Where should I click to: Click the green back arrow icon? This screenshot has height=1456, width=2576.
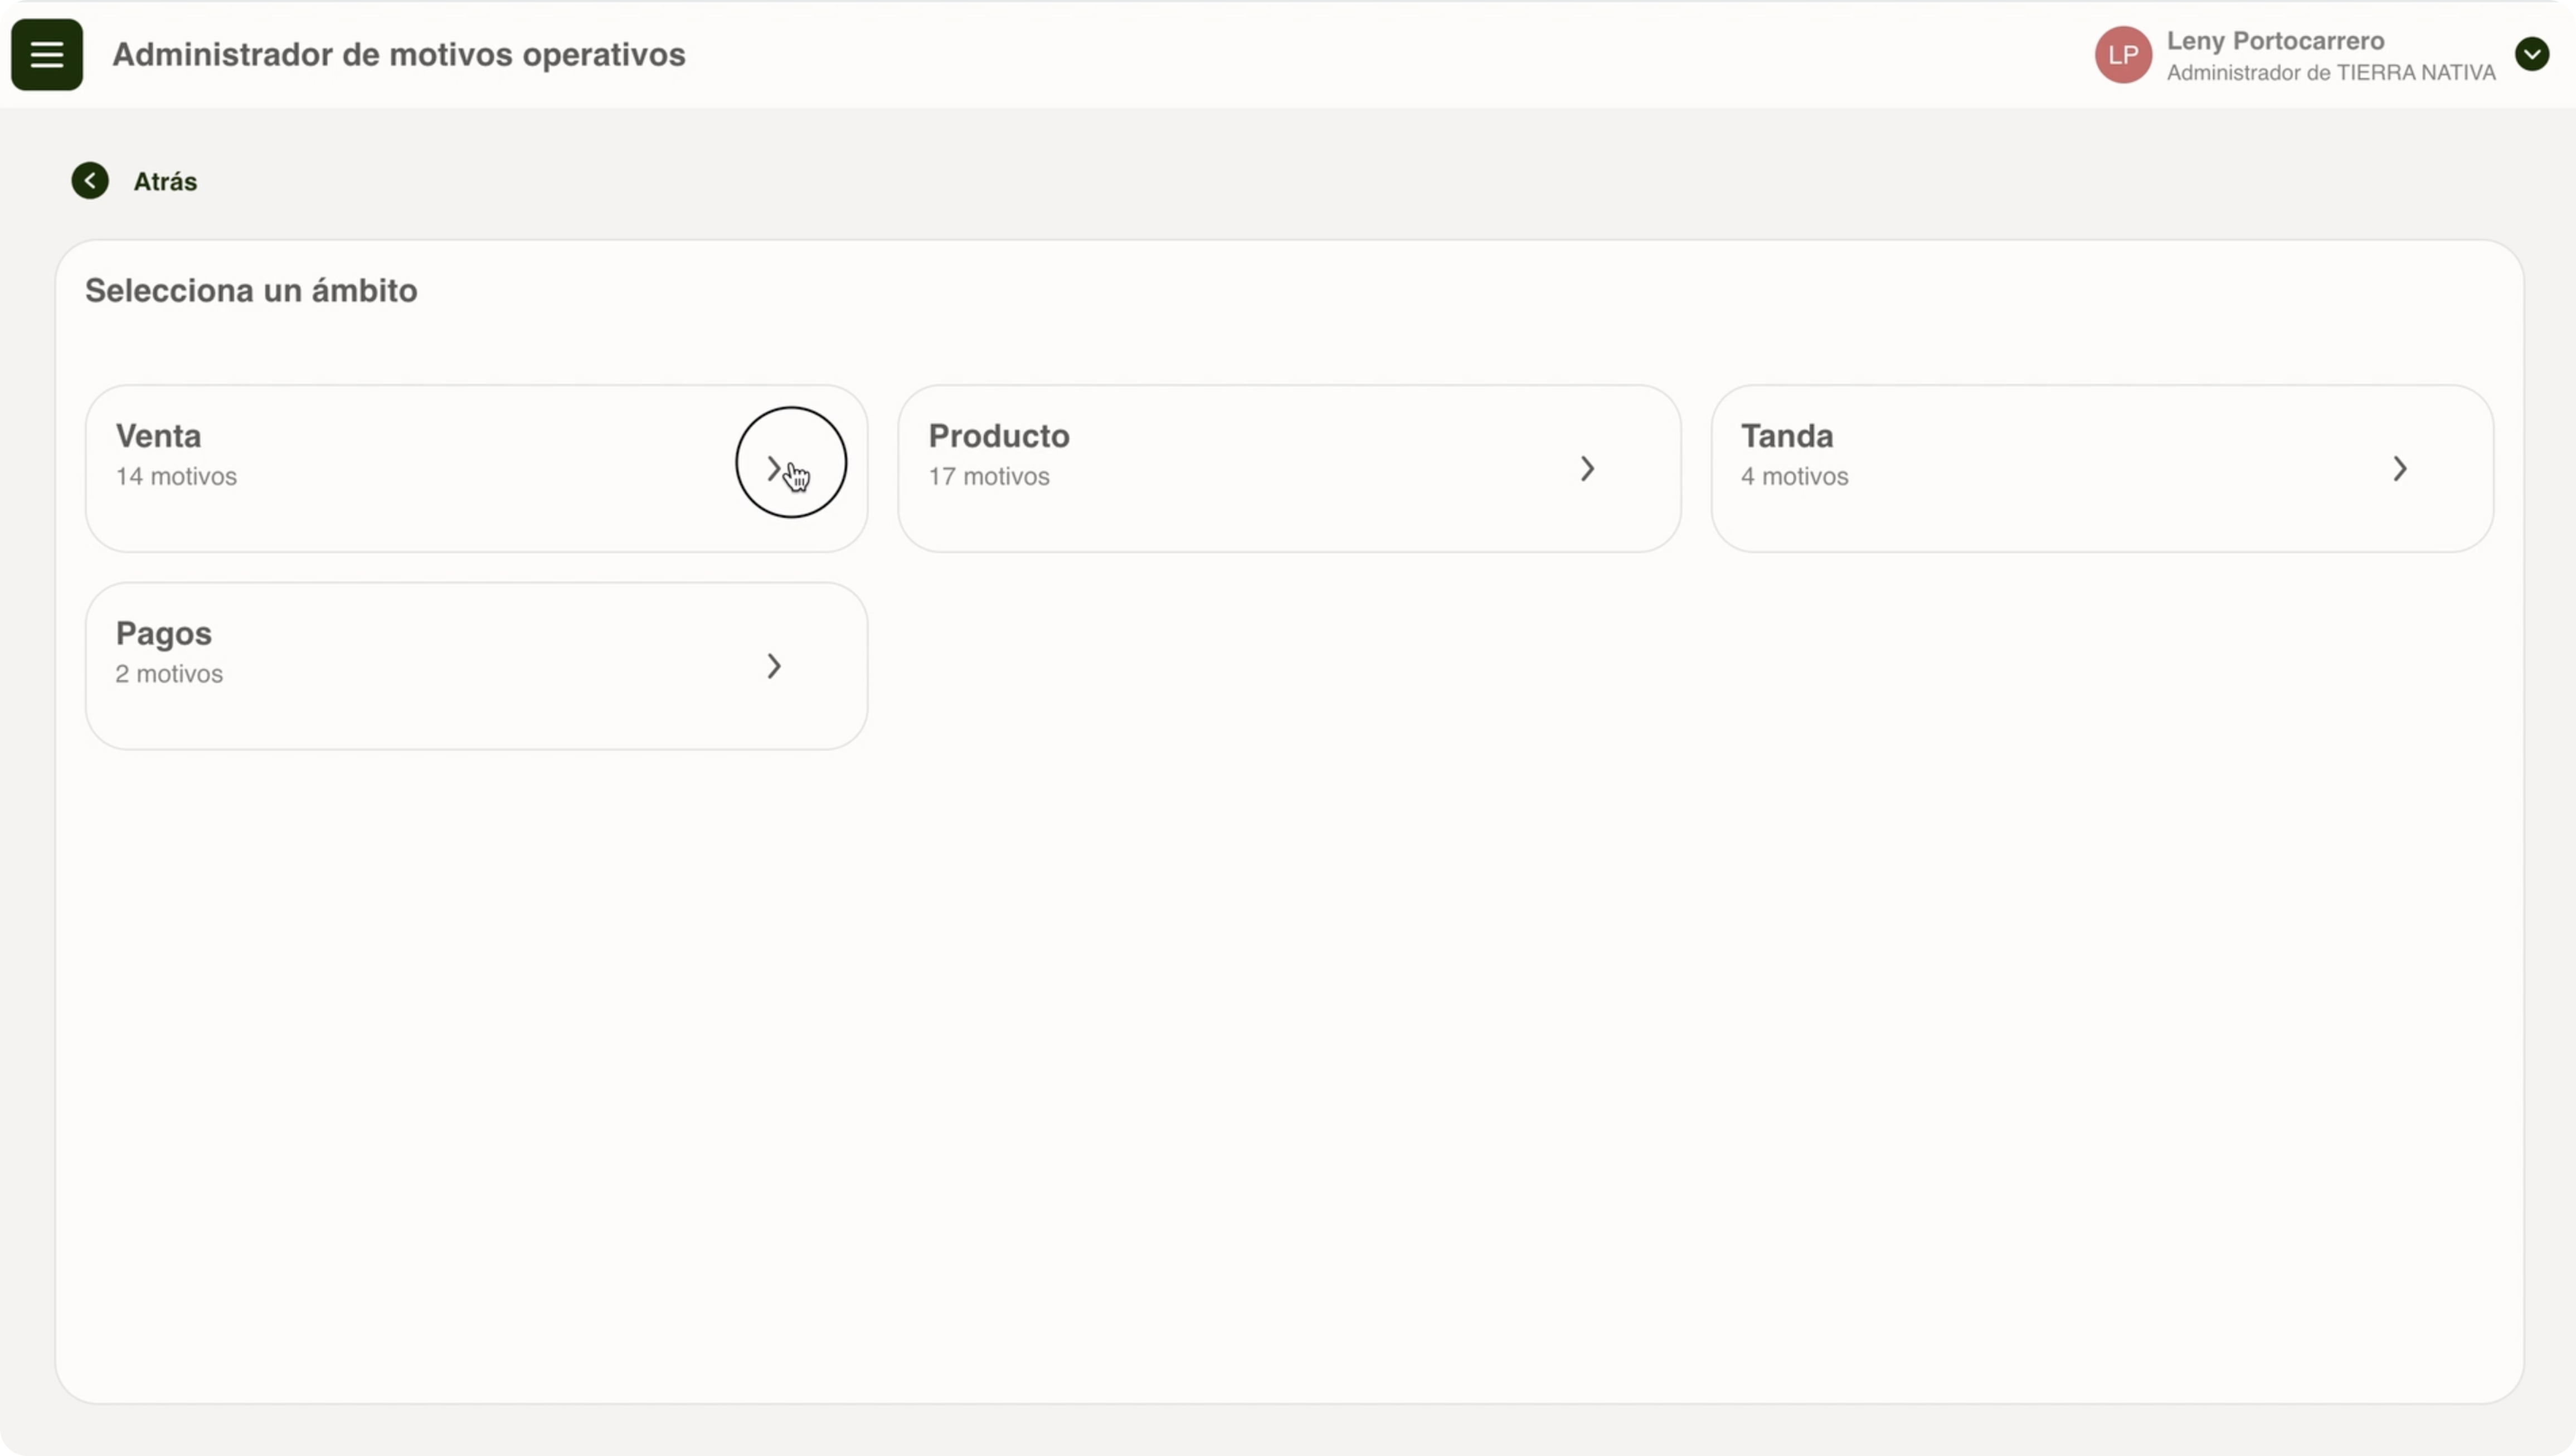point(90,181)
